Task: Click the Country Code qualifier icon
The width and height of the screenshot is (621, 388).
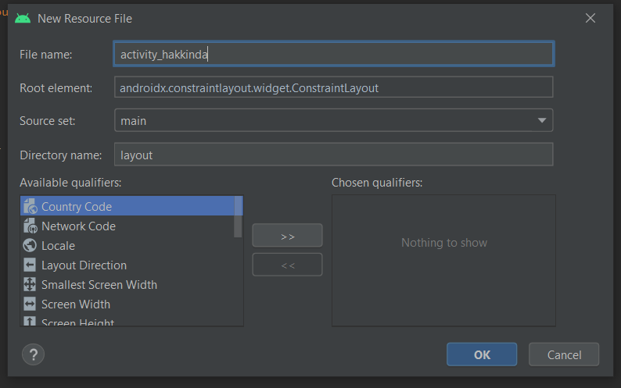Action: point(30,207)
